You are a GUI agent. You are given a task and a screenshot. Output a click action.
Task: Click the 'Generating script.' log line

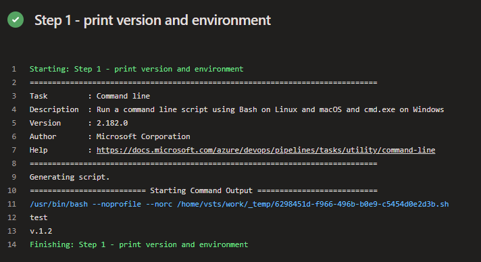[x=70, y=177]
